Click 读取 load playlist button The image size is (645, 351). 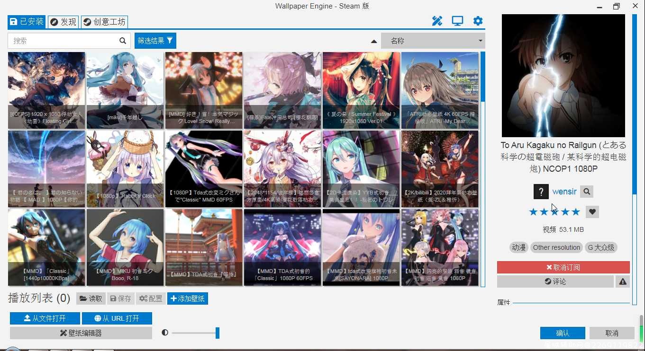coord(91,298)
